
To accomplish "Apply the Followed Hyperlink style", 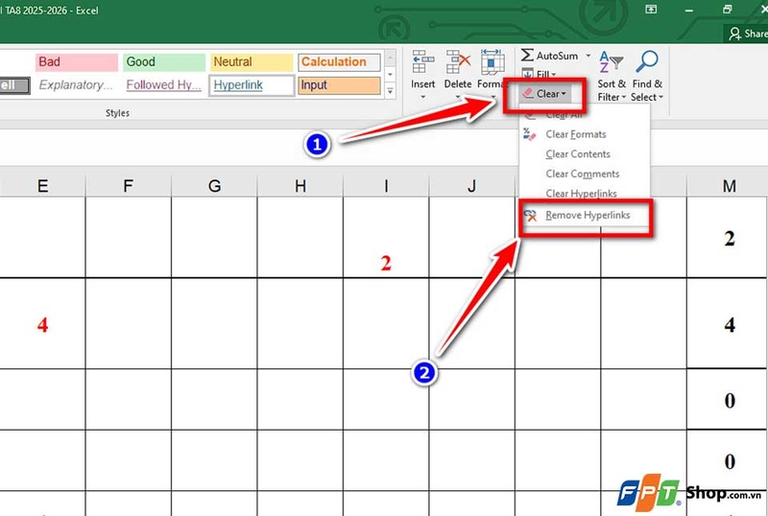I will (x=164, y=85).
